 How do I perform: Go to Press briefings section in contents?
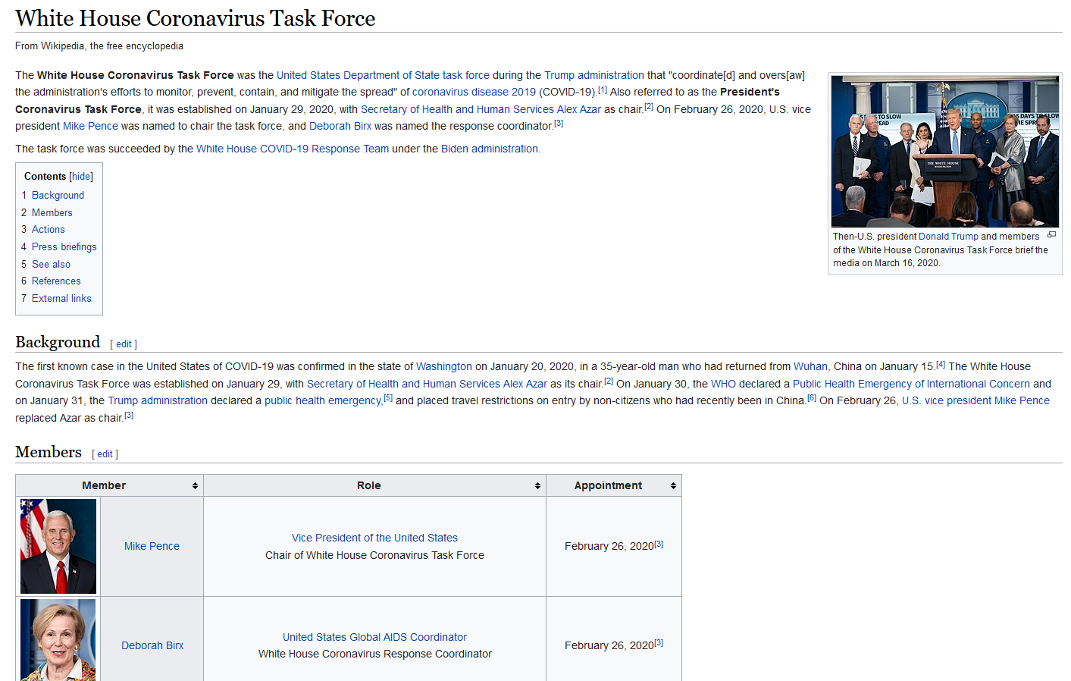[x=64, y=247]
